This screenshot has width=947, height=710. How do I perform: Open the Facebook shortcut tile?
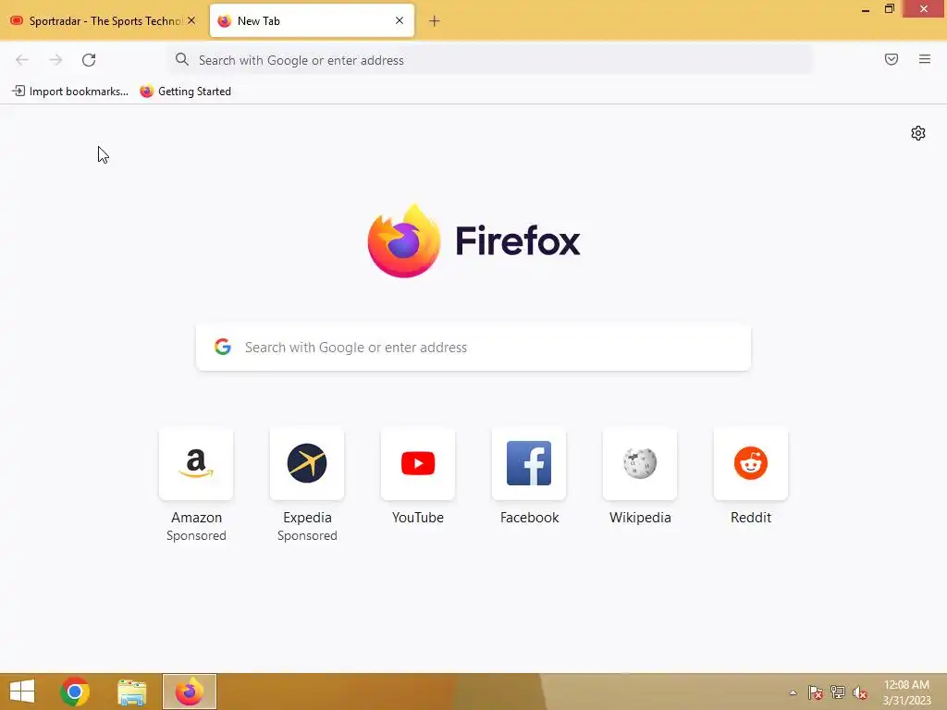(x=529, y=464)
